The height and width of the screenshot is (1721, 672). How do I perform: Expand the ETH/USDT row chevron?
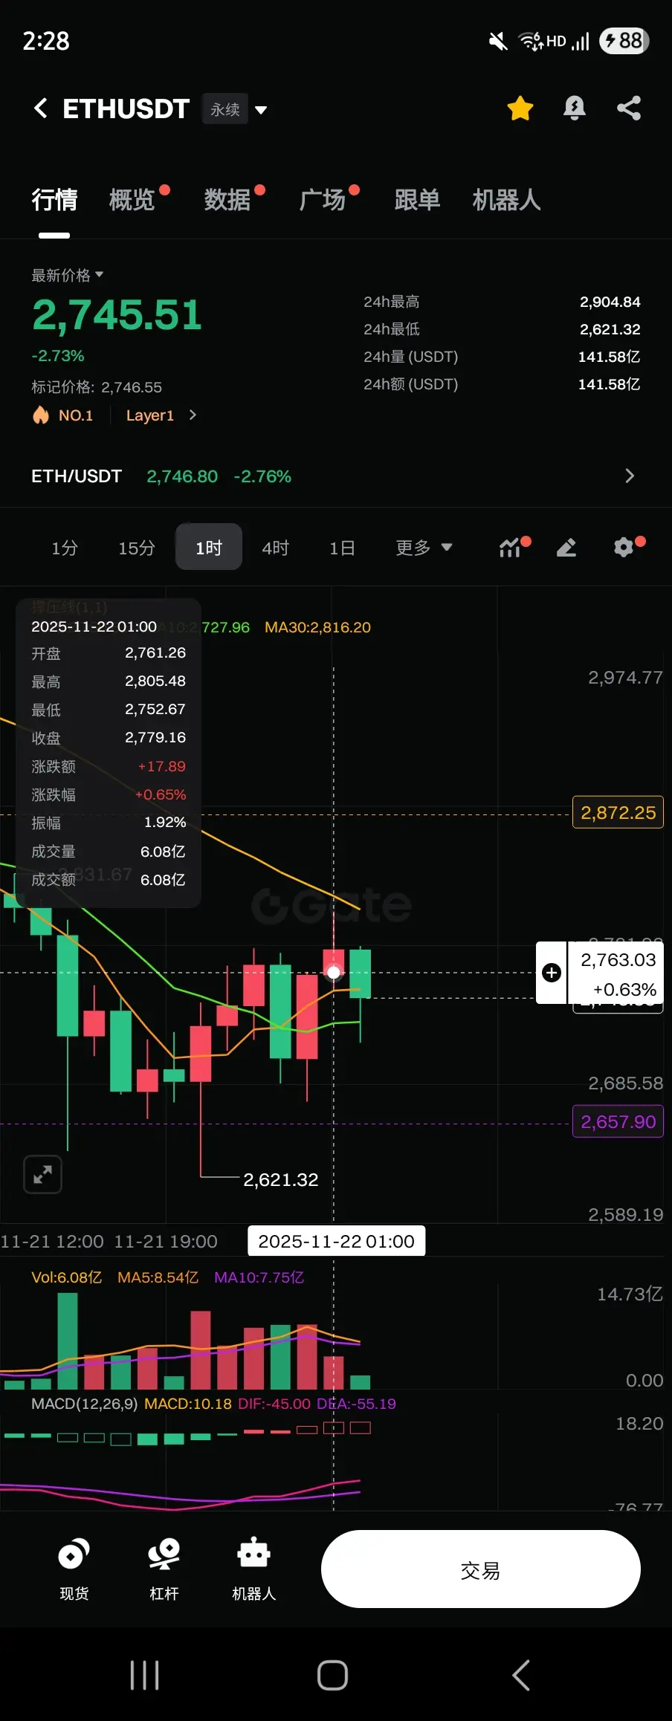(630, 476)
